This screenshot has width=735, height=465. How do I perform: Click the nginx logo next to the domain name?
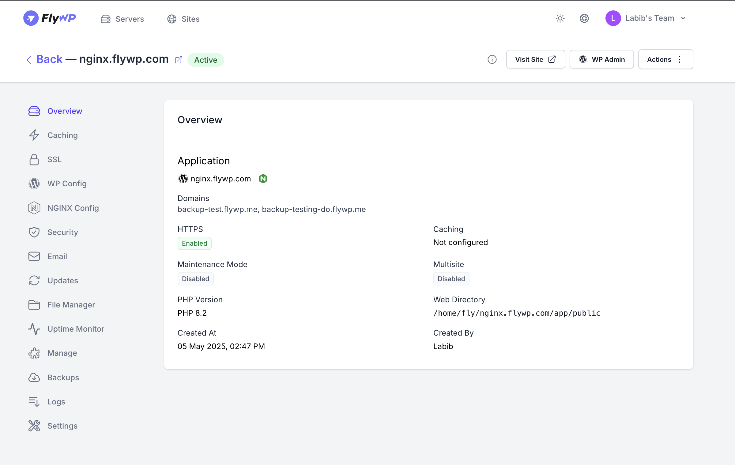point(263,179)
